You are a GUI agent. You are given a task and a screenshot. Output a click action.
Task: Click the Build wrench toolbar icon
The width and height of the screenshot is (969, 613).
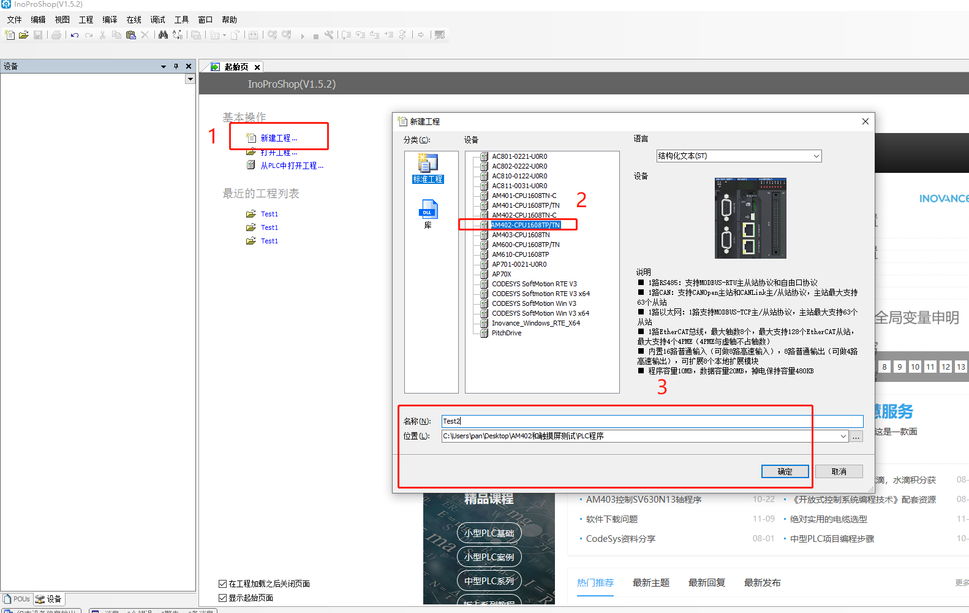(329, 35)
